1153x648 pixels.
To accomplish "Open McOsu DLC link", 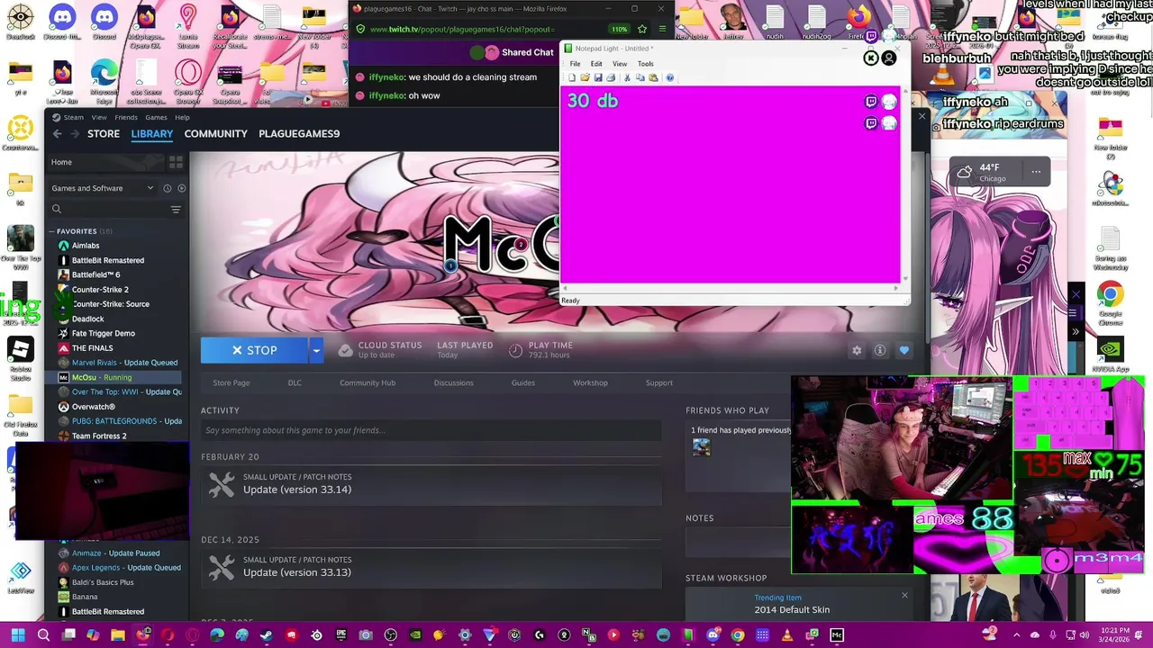I will click(x=295, y=382).
